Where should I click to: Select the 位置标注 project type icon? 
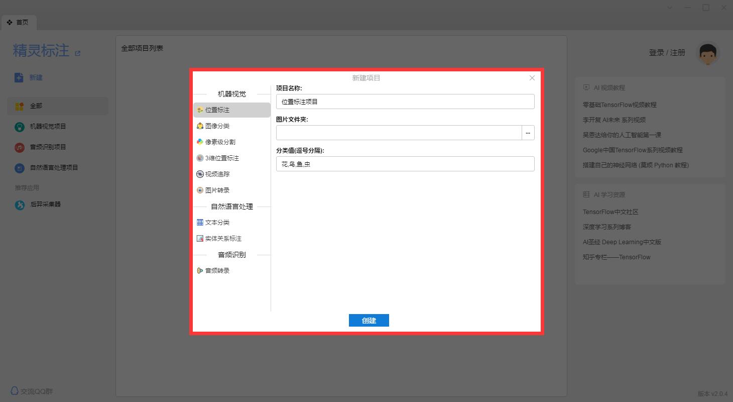200,110
